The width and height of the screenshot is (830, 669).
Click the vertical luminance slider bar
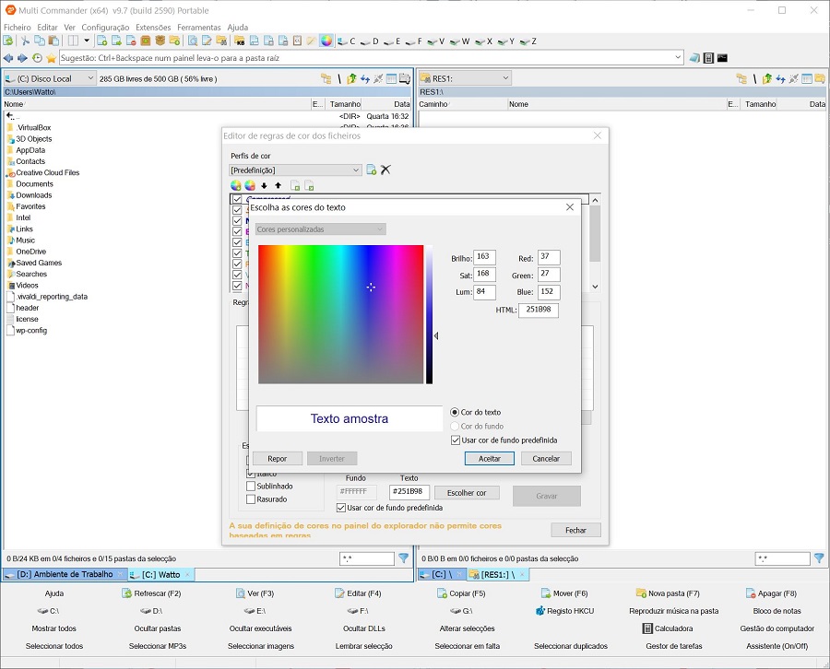tap(429, 314)
